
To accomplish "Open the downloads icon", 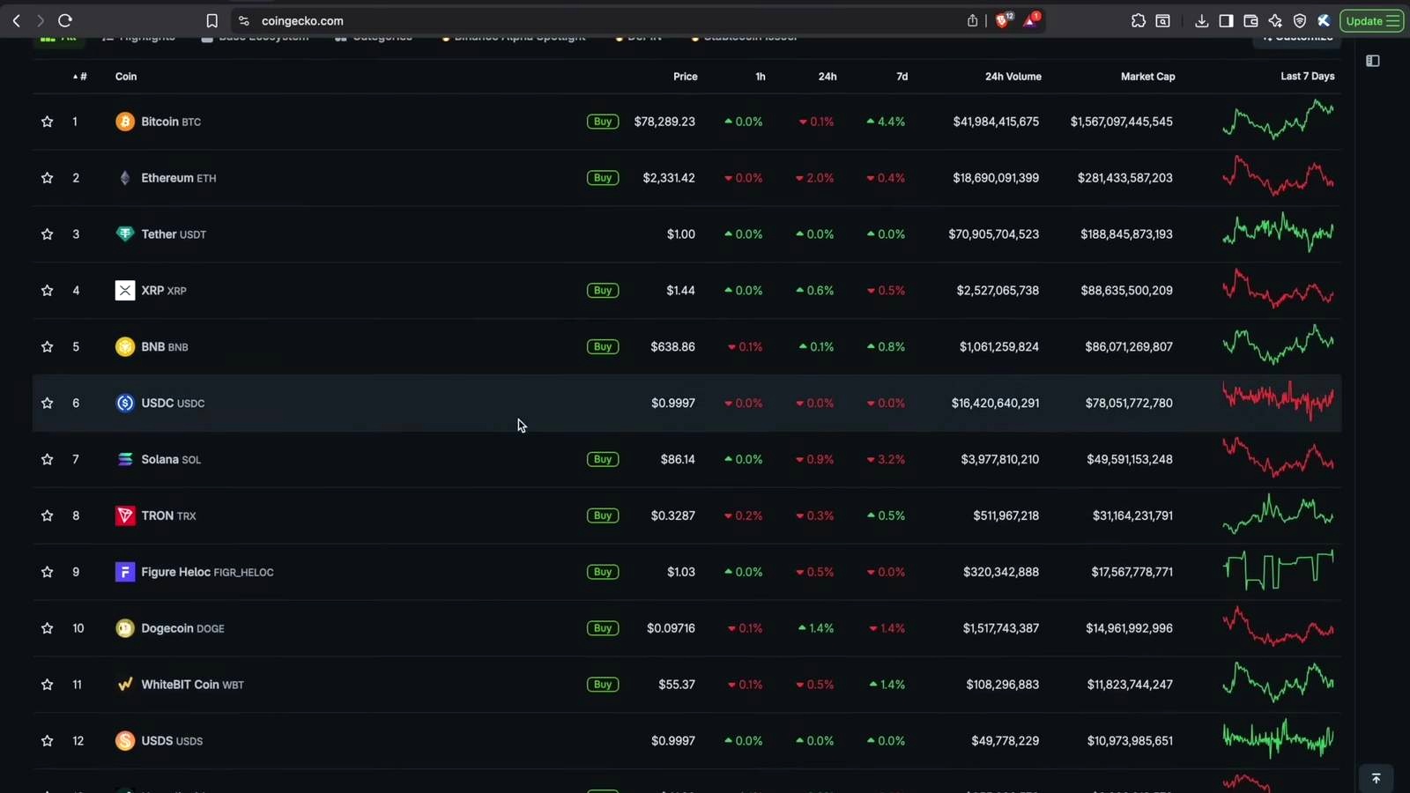I will tap(1201, 21).
